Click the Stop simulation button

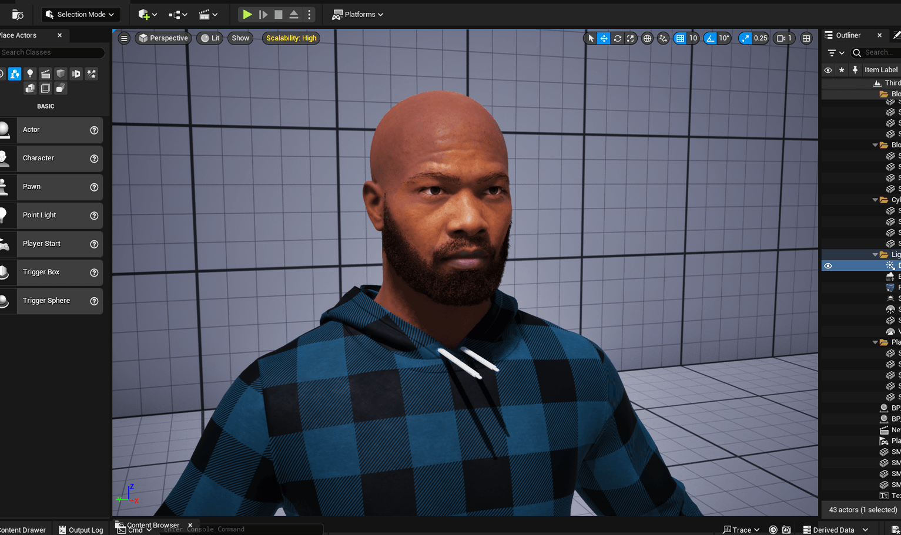(x=279, y=15)
